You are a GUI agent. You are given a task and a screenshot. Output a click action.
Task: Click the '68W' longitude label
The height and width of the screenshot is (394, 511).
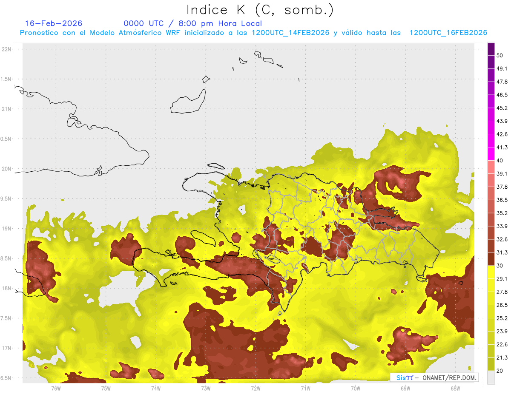(x=455, y=388)
